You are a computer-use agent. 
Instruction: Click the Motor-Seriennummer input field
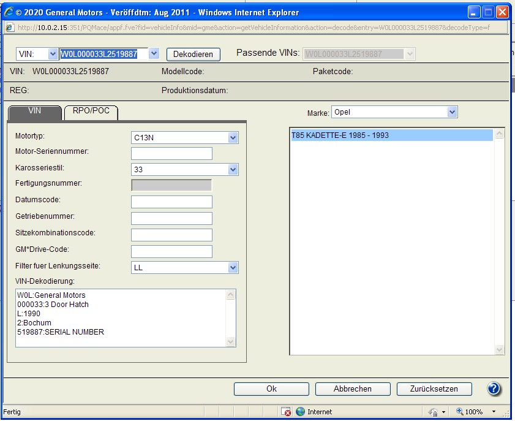coord(171,153)
